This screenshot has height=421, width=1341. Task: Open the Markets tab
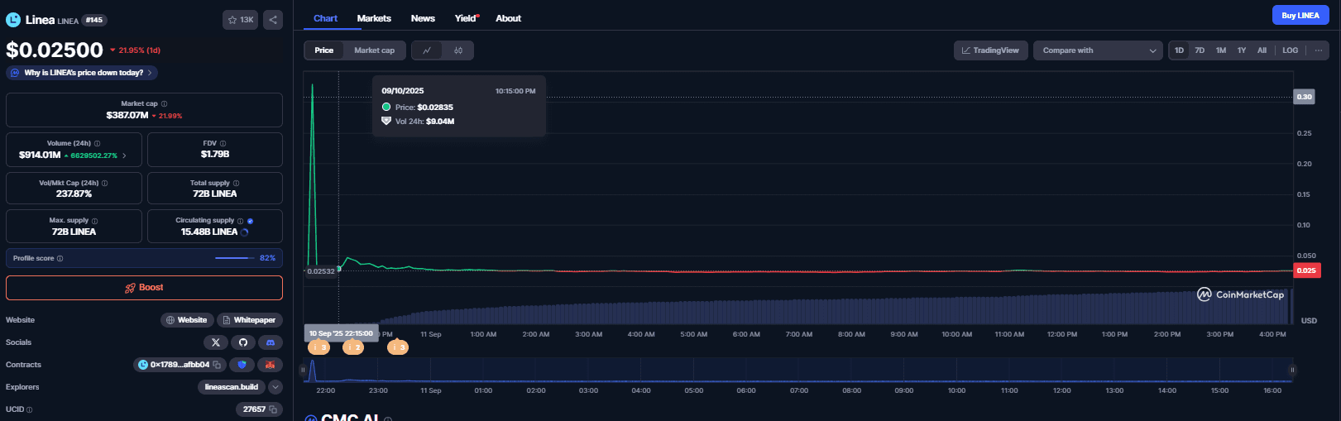tap(374, 18)
